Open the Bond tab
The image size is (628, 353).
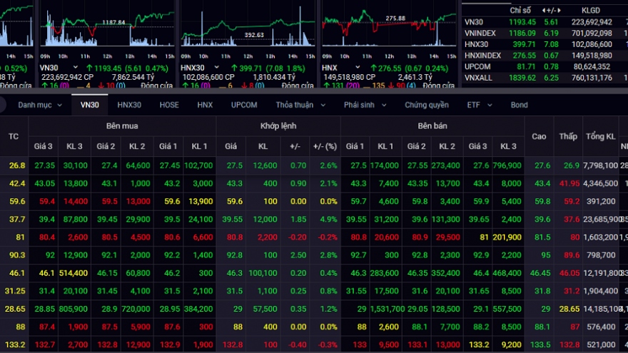pyautogui.click(x=519, y=105)
